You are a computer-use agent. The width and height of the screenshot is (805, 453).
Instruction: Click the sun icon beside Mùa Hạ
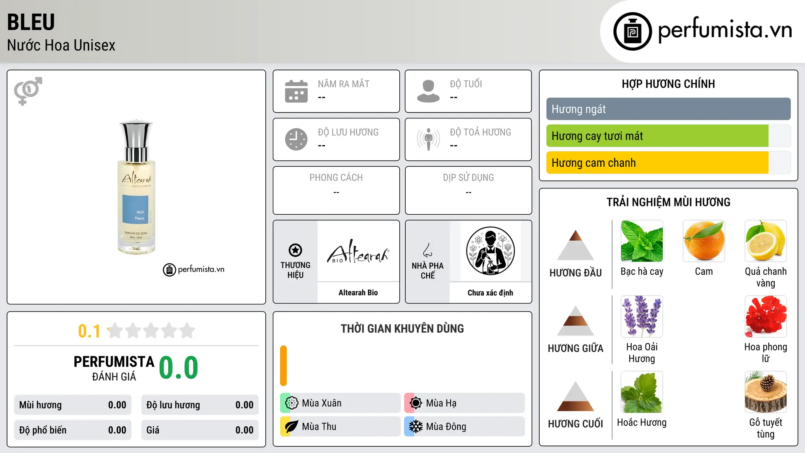[x=416, y=403]
